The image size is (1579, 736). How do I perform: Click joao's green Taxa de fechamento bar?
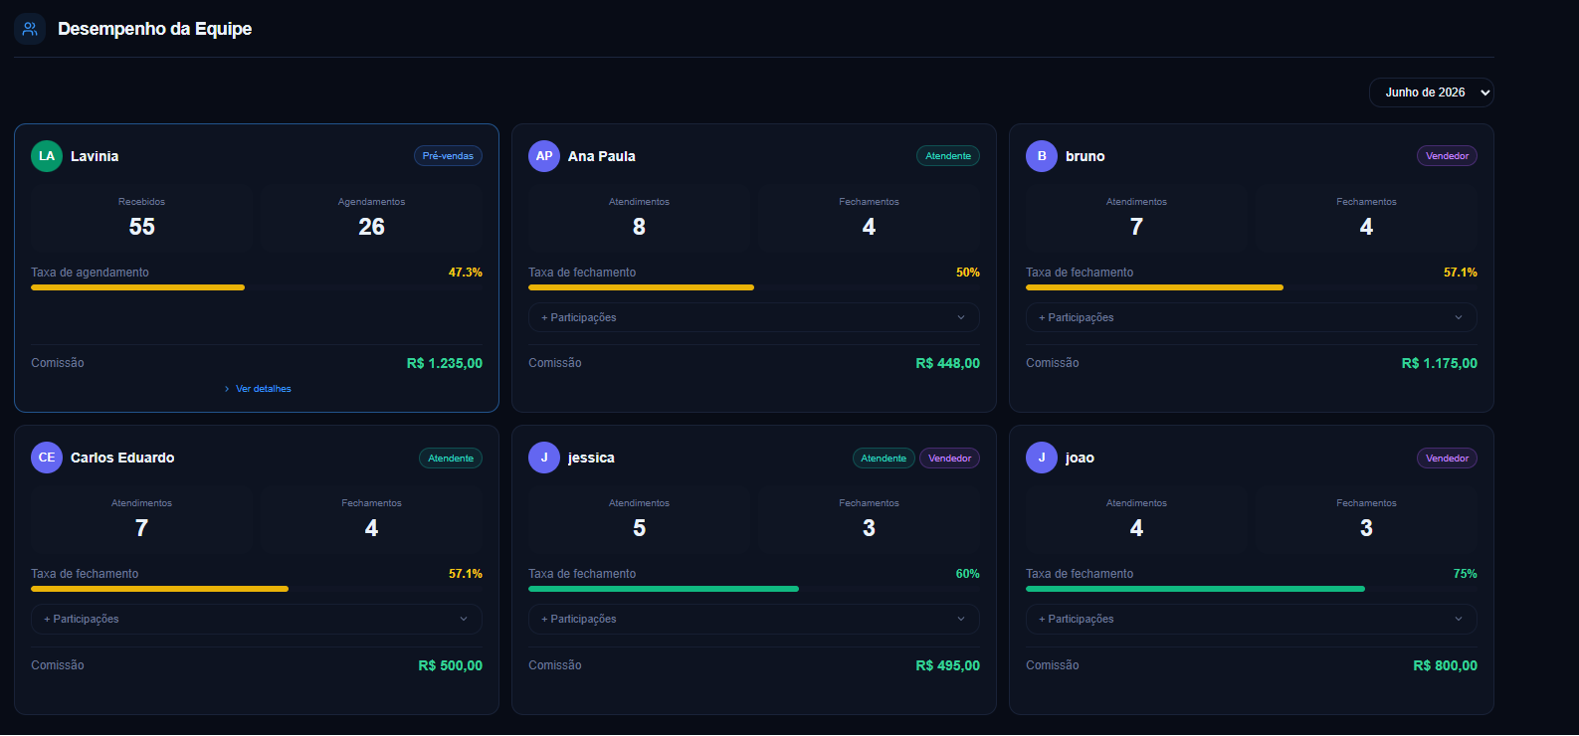[1195, 589]
